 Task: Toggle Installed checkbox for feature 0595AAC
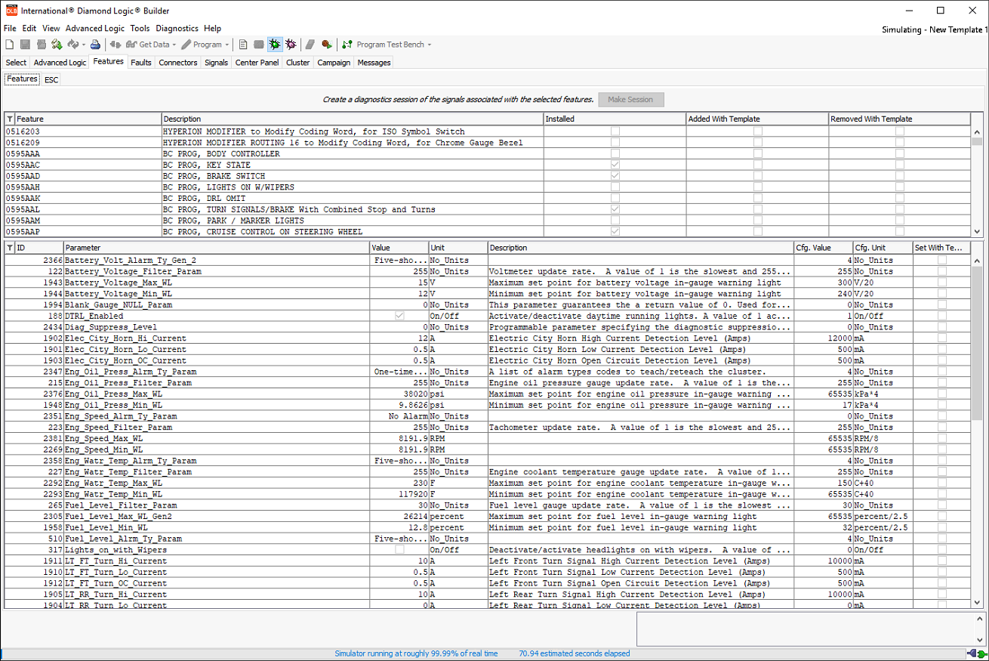(615, 165)
